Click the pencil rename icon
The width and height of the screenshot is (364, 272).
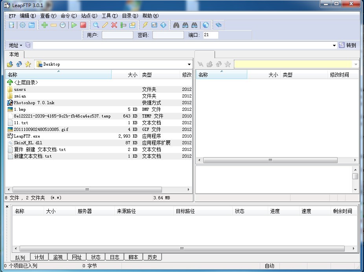[x=105, y=25]
